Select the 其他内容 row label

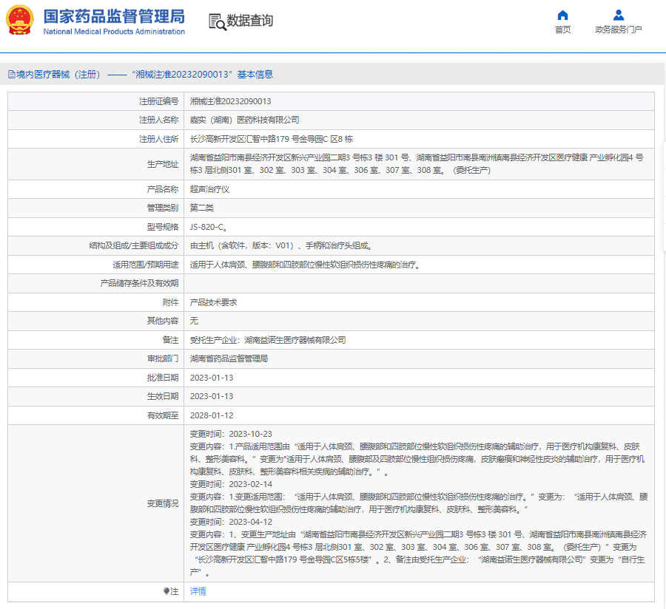click(163, 321)
